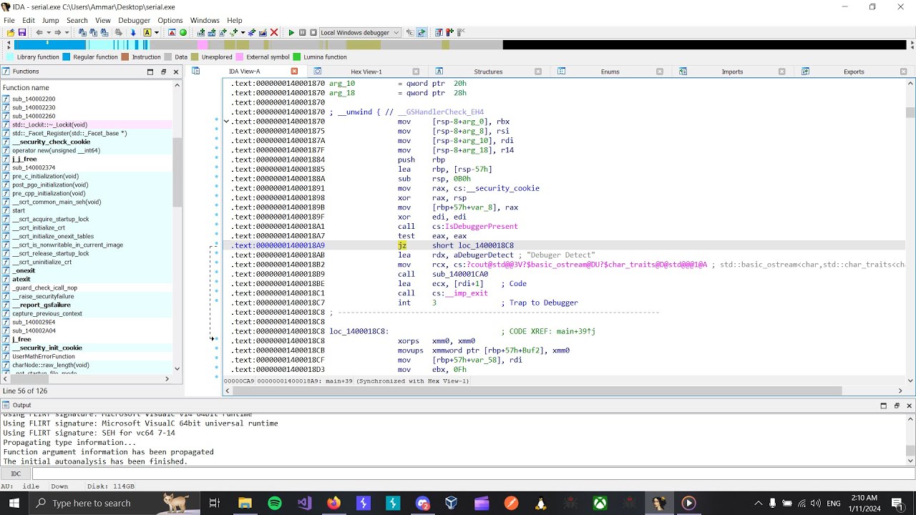The image size is (916, 515).
Task: Switch to the Imports tab
Action: point(732,72)
